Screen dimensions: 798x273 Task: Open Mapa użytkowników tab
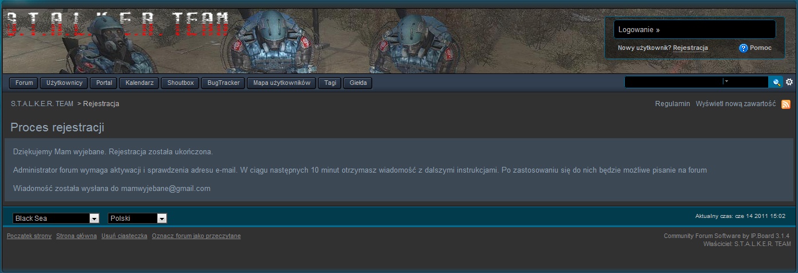pyautogui.click(x=281, y=83)
